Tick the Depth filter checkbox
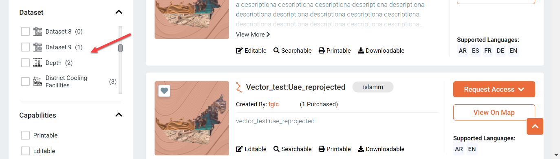 (25, 63)
